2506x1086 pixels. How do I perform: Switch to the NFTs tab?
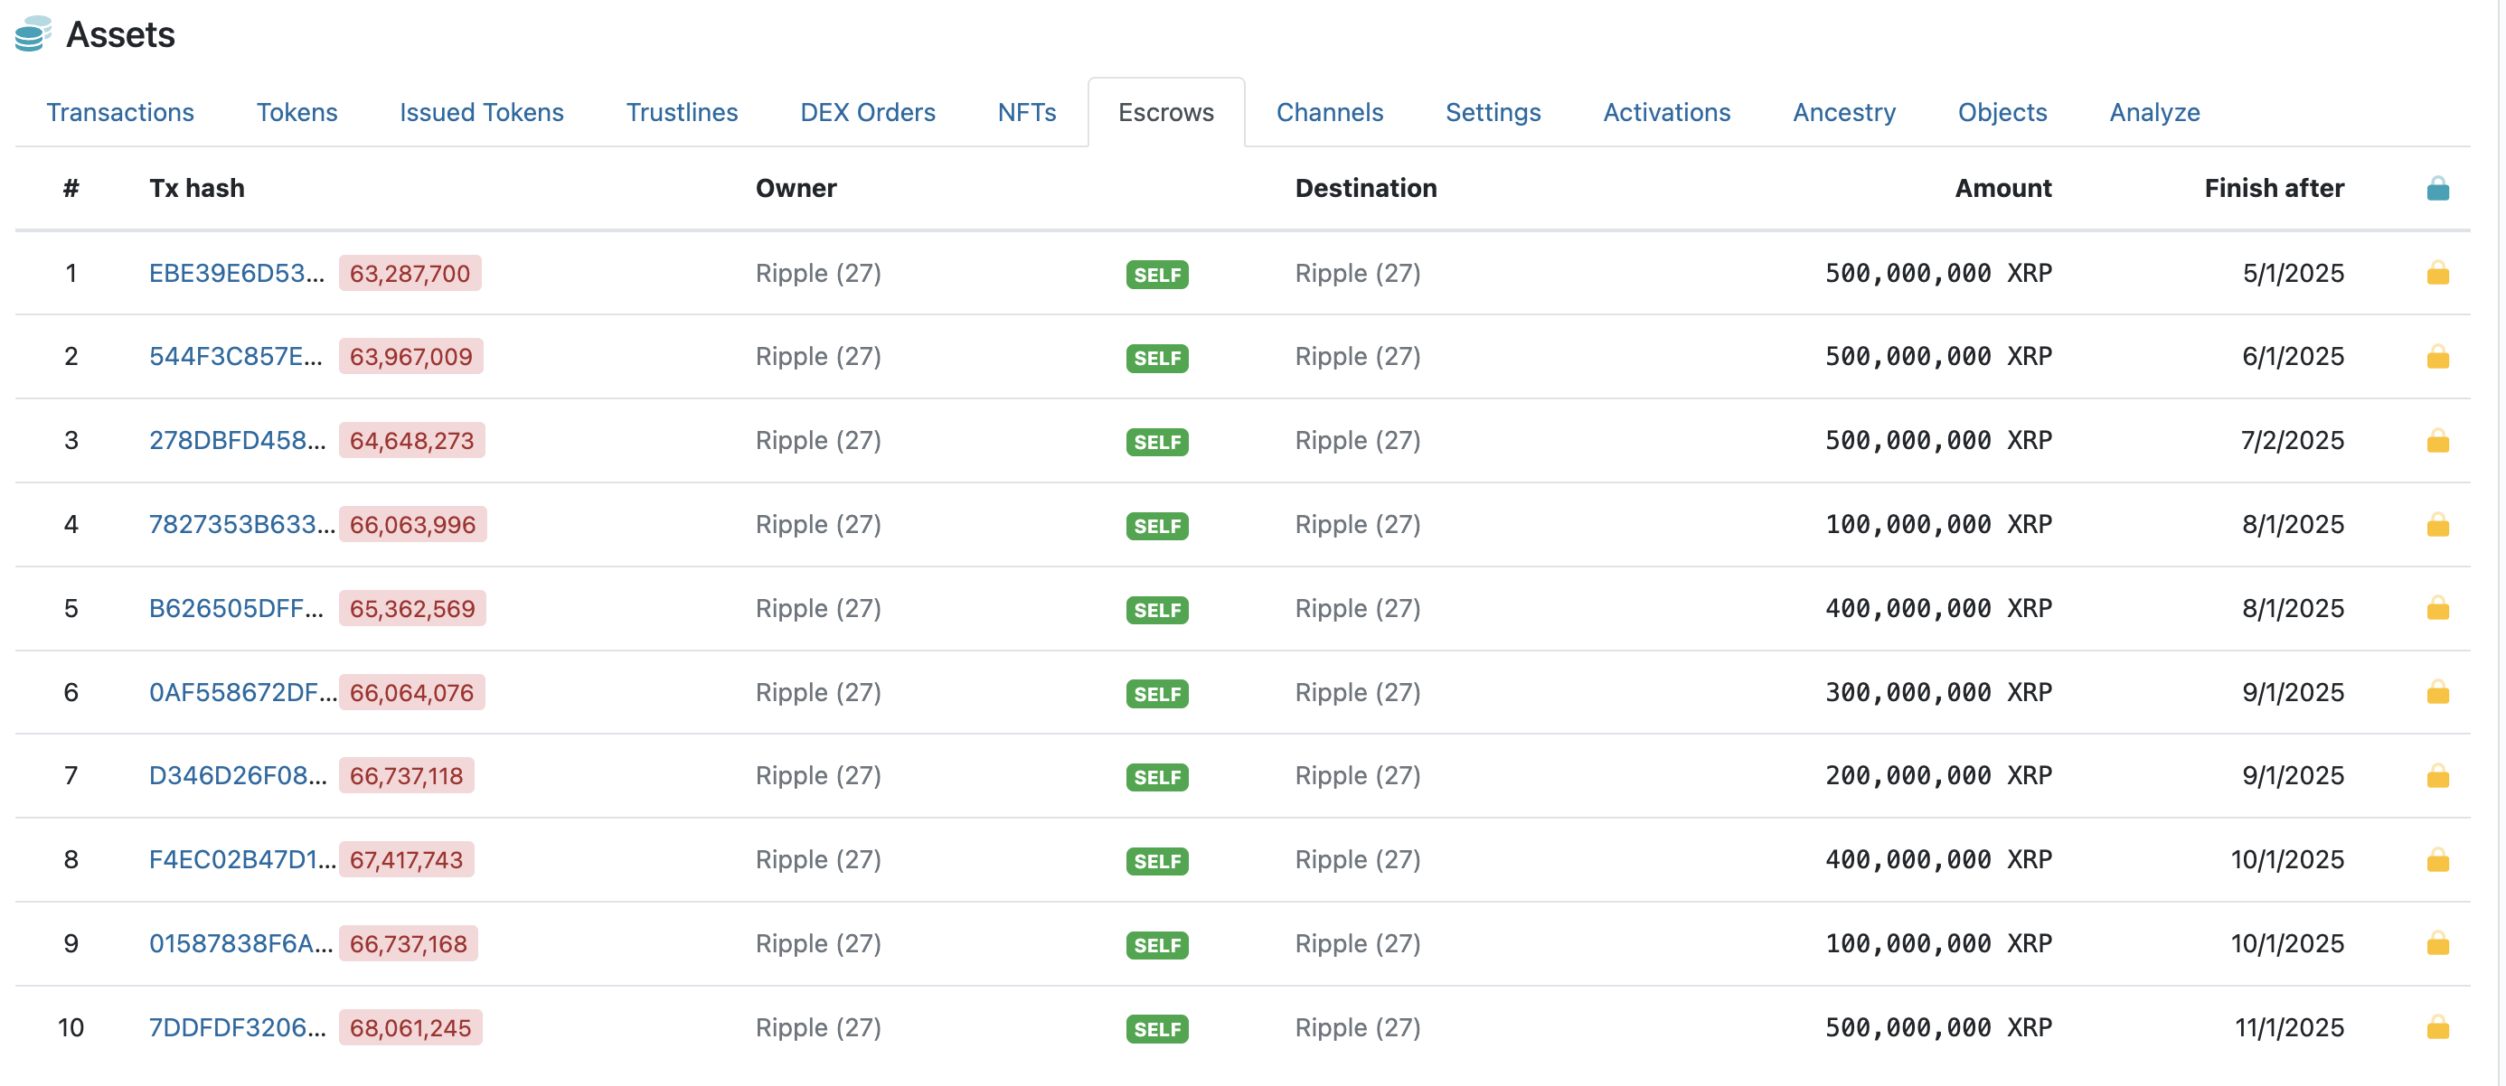(1027, 113)
